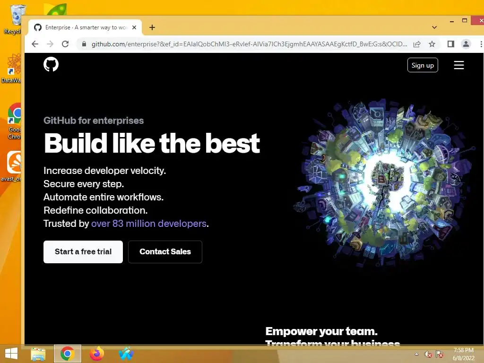Reload the page
This screenshot has width=484, height=363.
(x=65, y=44)
